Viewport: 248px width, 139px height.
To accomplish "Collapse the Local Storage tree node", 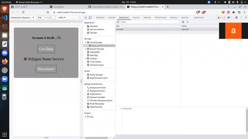I will tap(86, 42).
